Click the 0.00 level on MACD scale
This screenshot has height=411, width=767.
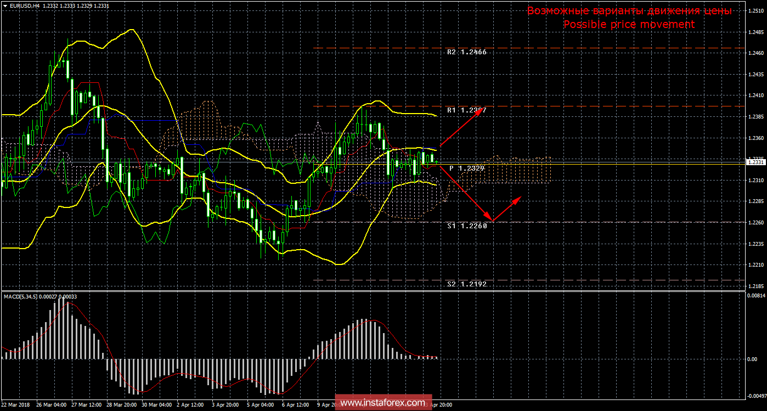coord(753,359)
